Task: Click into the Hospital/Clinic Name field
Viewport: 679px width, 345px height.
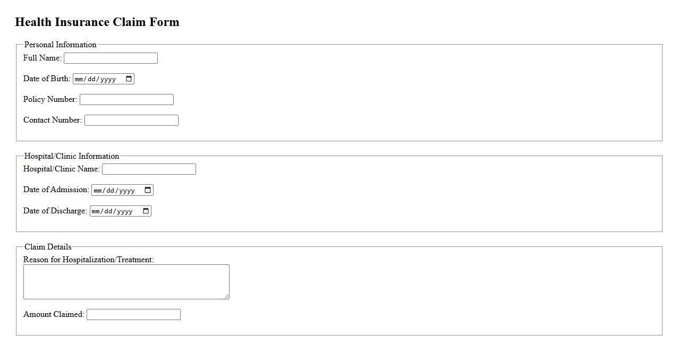Action: click(149, 169)
